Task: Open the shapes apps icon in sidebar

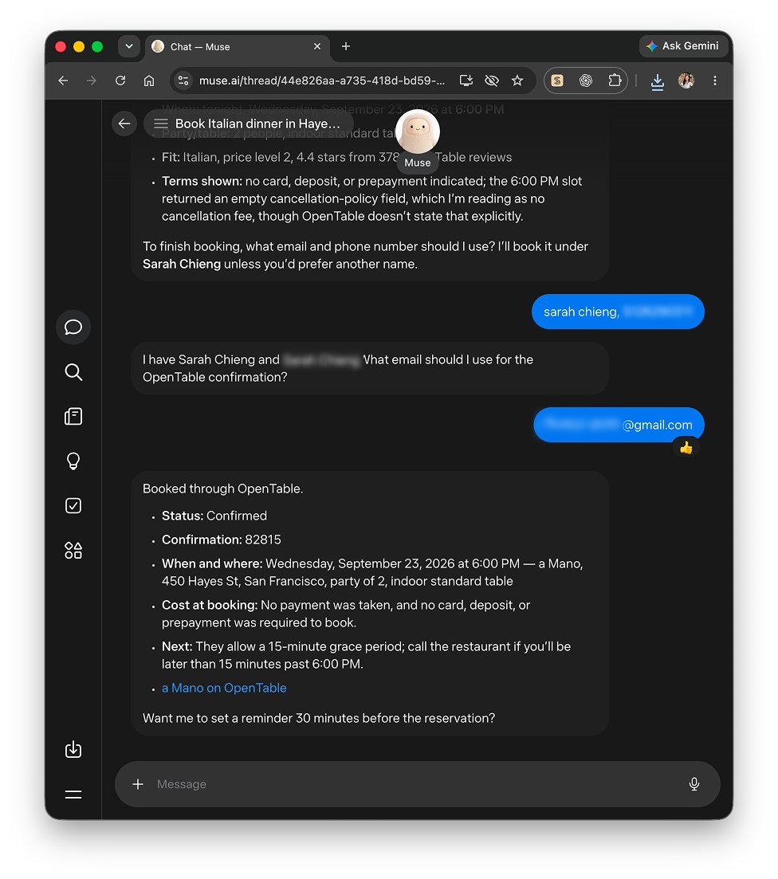Action: 73,551
